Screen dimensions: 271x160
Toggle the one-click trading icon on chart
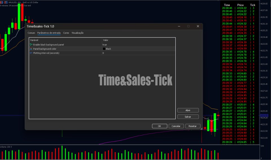tap(6, 3)
